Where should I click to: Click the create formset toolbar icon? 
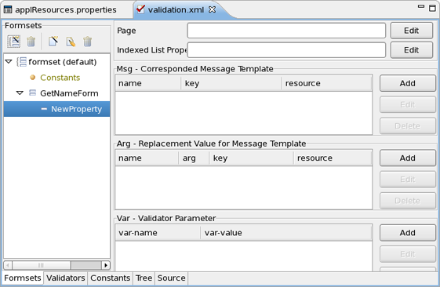click(14, 42)
